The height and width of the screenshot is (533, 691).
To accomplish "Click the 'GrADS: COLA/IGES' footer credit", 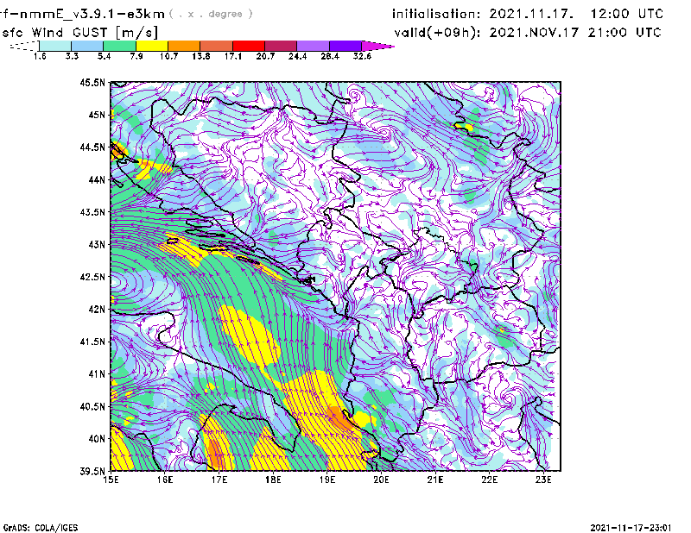I will coord(41,528).
